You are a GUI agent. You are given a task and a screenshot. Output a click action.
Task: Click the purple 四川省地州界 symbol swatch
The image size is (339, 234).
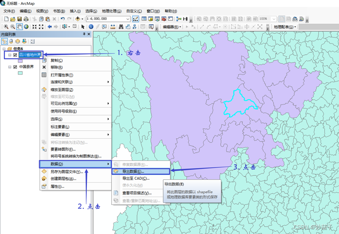20,61
